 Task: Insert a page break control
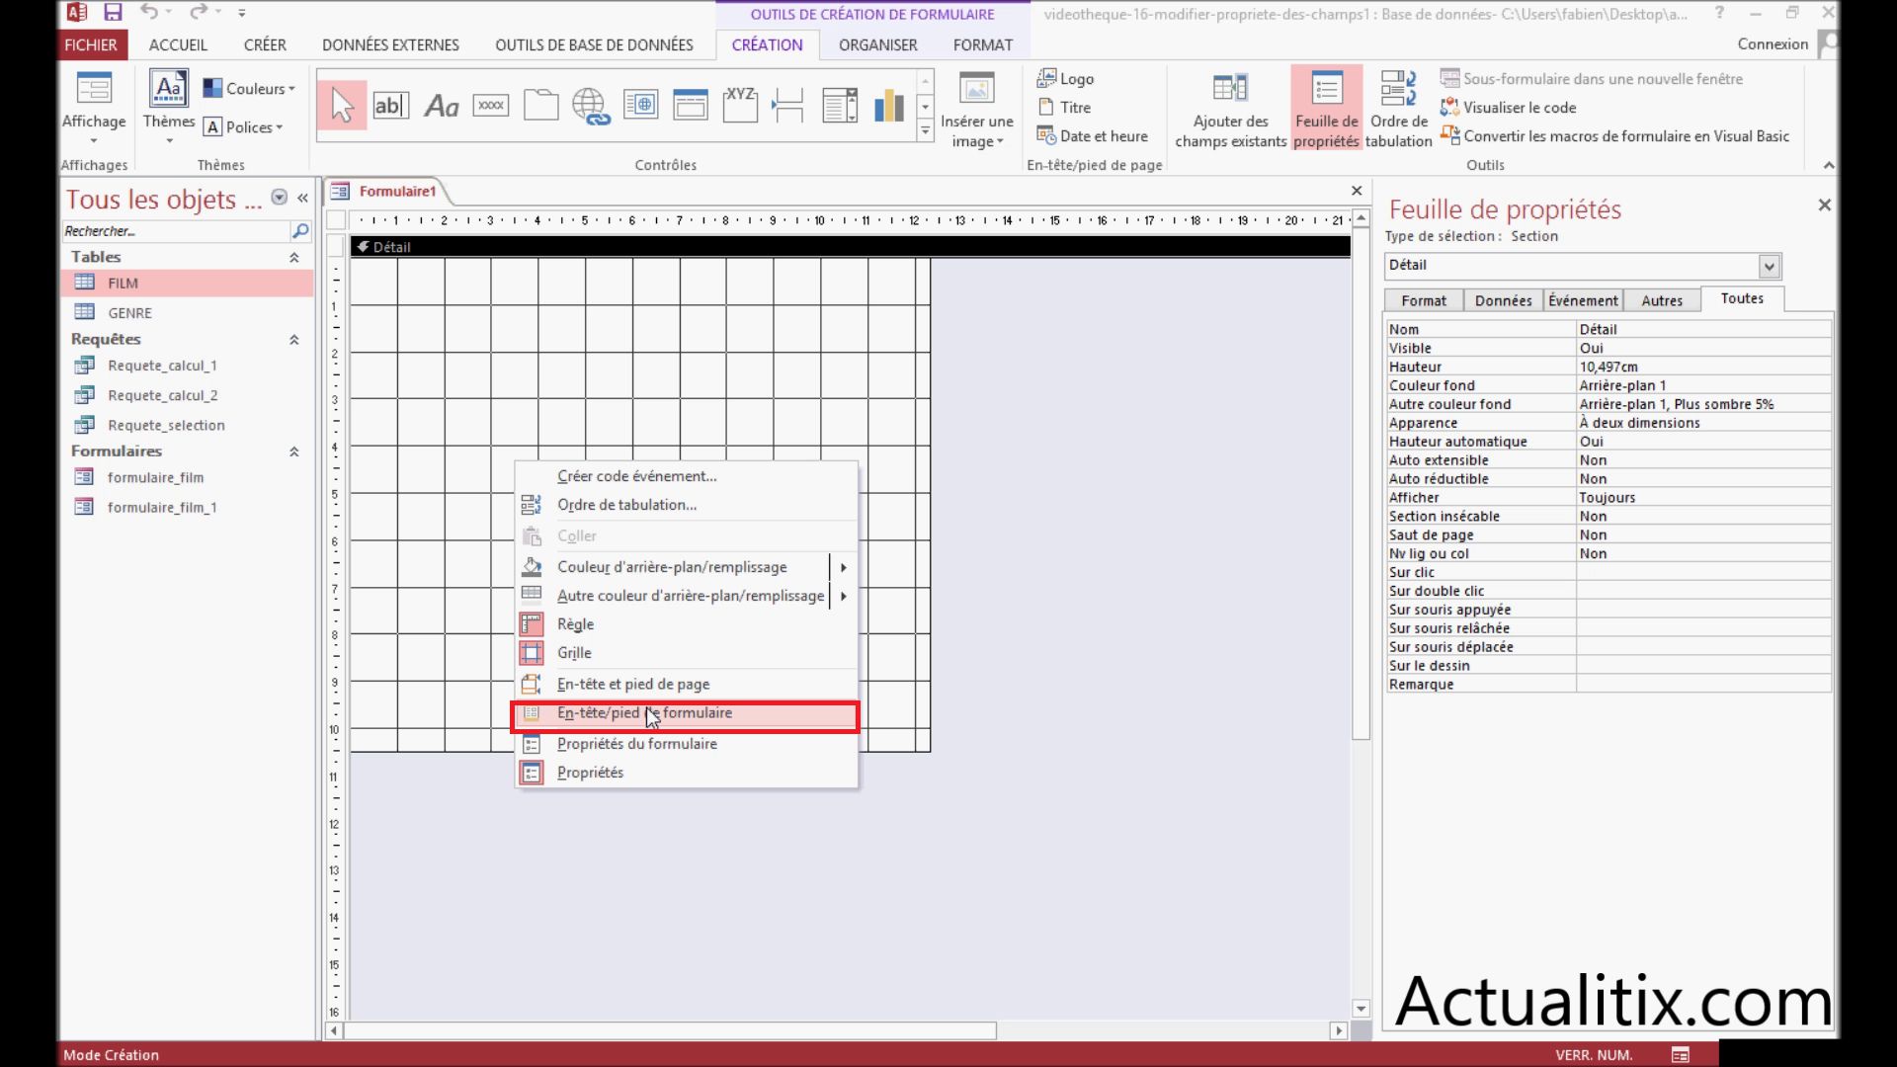788,106
